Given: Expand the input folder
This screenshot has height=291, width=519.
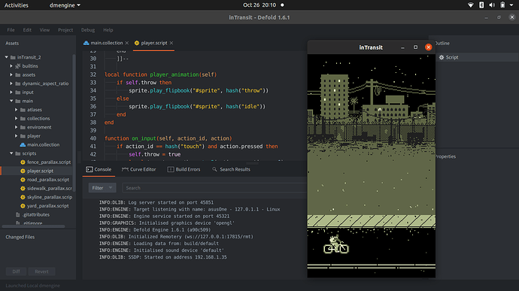Looking at the screenshot, I should pyautogui.click(x=11, y=92).
